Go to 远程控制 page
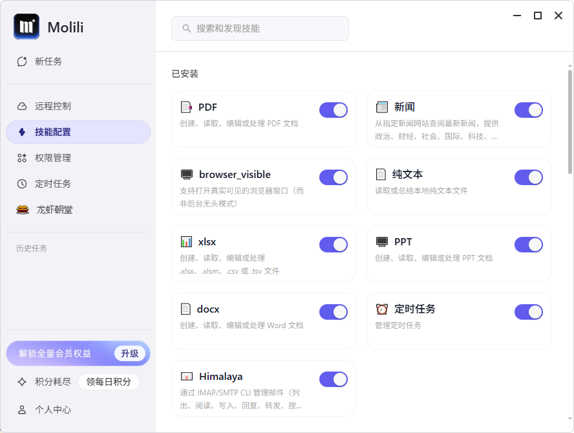 (x=78, y=106)
